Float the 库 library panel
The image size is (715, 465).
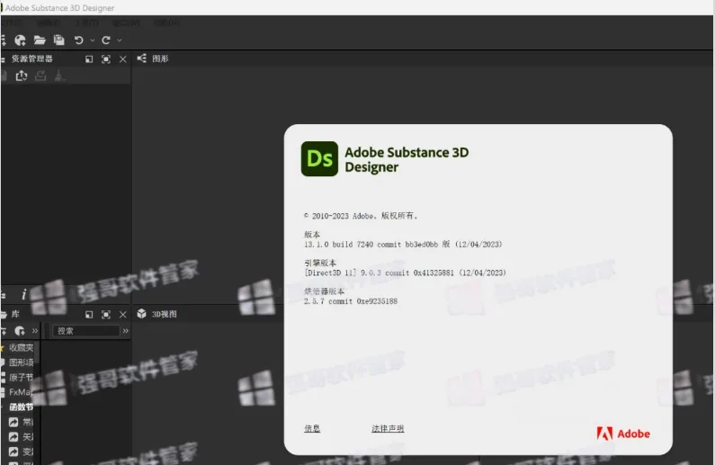(x=89, y=315)
